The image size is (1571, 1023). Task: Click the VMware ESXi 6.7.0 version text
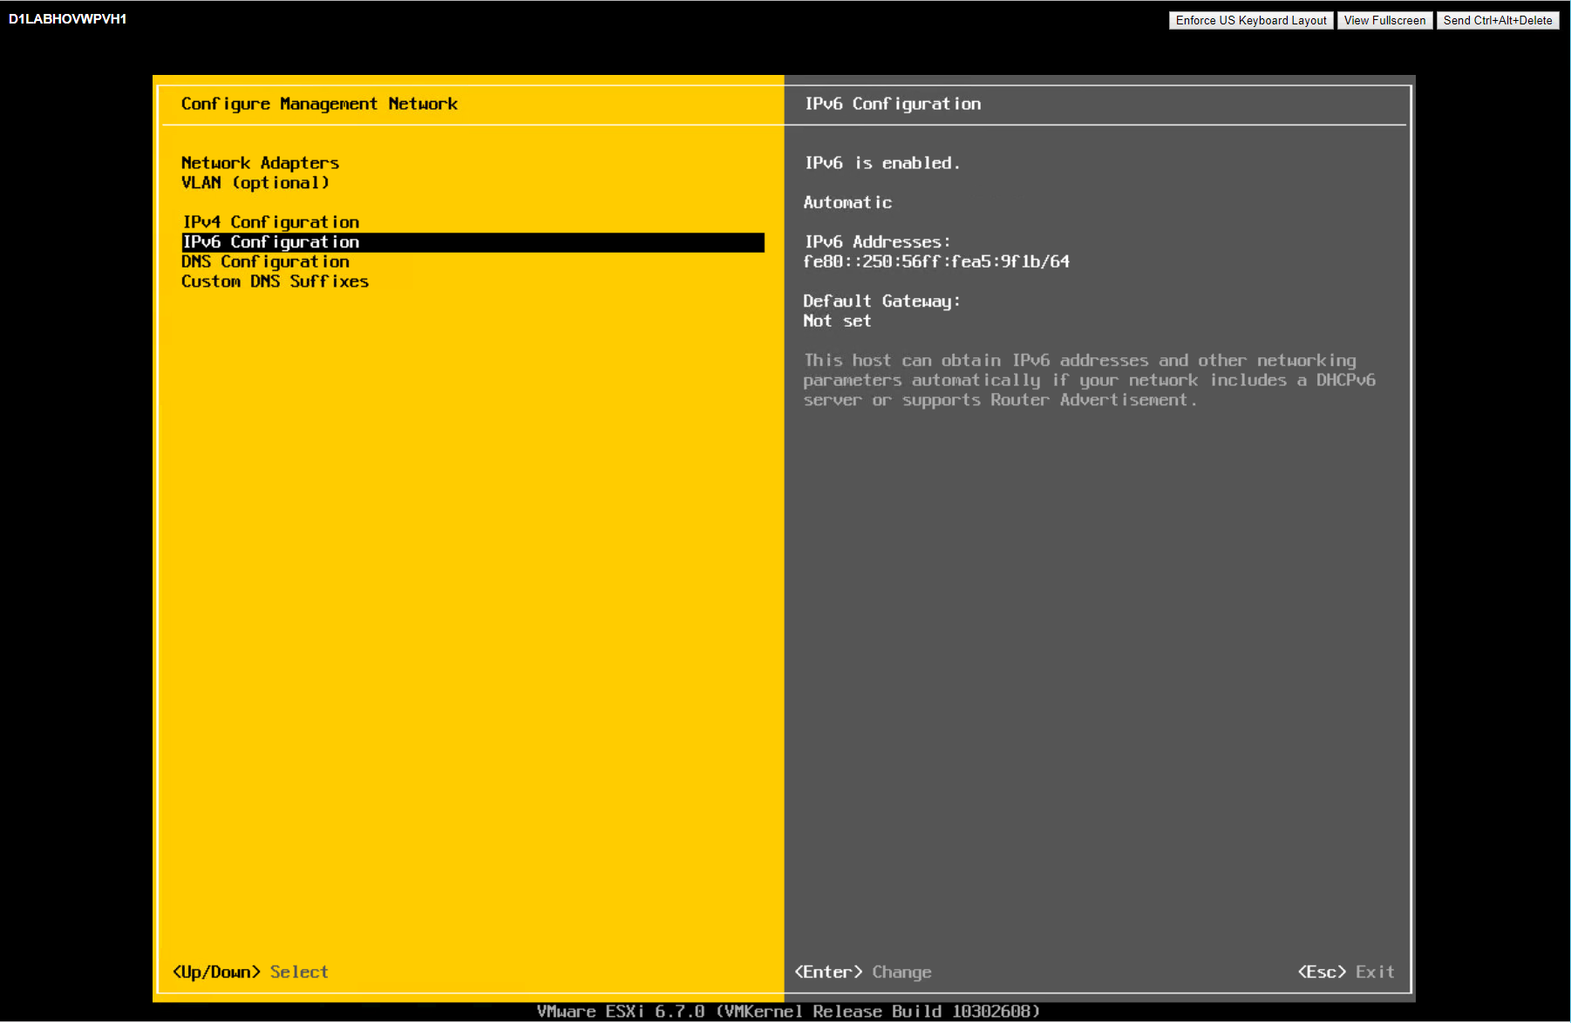pyautogui.click(x=788, y=1011)
